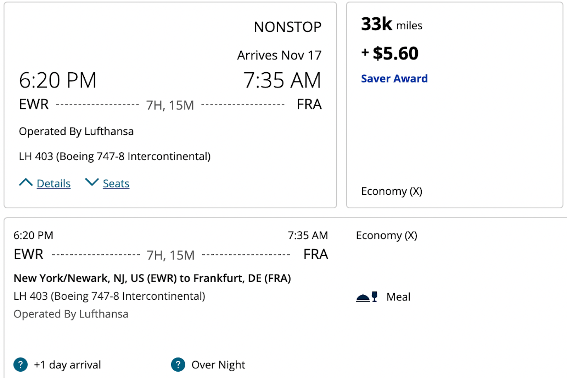Click the large 6:20 PM departure time
Viewport: 567px width, 378px height.
tap(57, 80)
